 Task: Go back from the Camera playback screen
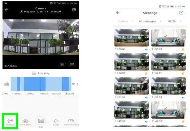click(x=7, y=10)
